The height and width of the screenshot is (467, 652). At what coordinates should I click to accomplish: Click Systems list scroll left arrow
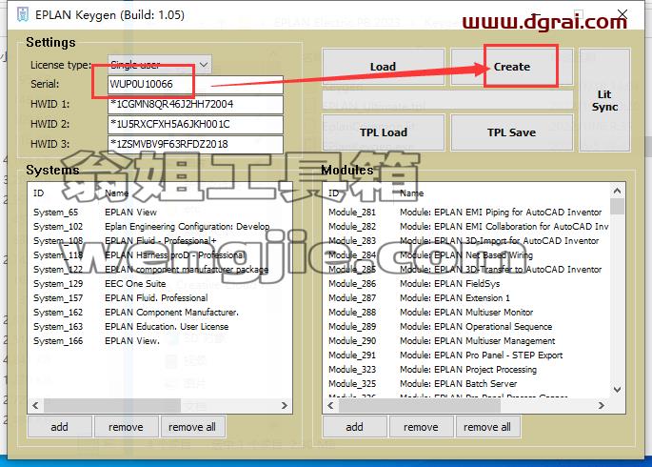pos(35,405)
